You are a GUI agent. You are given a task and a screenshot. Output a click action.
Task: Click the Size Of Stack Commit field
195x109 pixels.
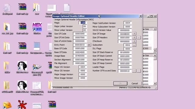click(x=125, y=56)
